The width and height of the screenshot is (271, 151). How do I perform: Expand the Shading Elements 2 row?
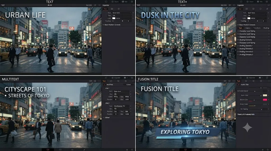[x=238, y=49]
